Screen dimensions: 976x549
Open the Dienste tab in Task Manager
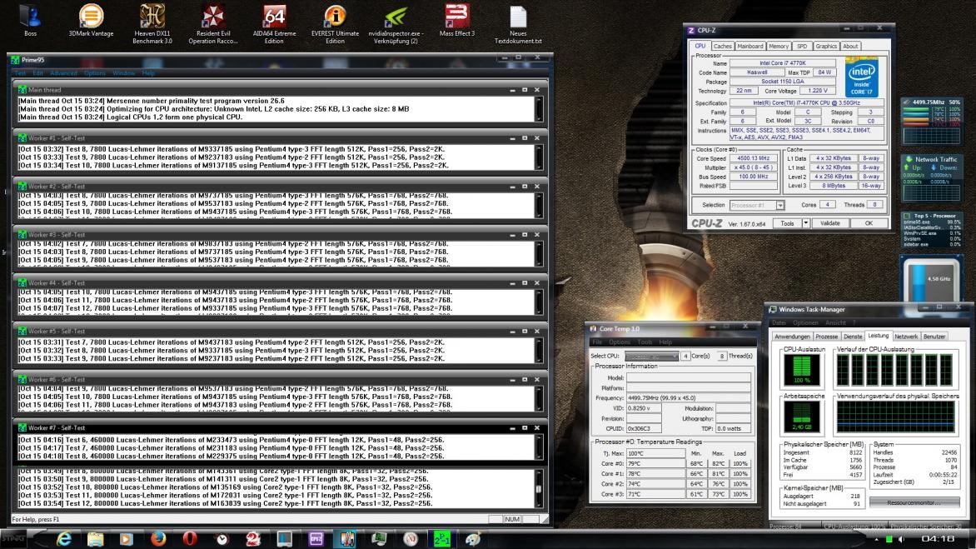853,337
